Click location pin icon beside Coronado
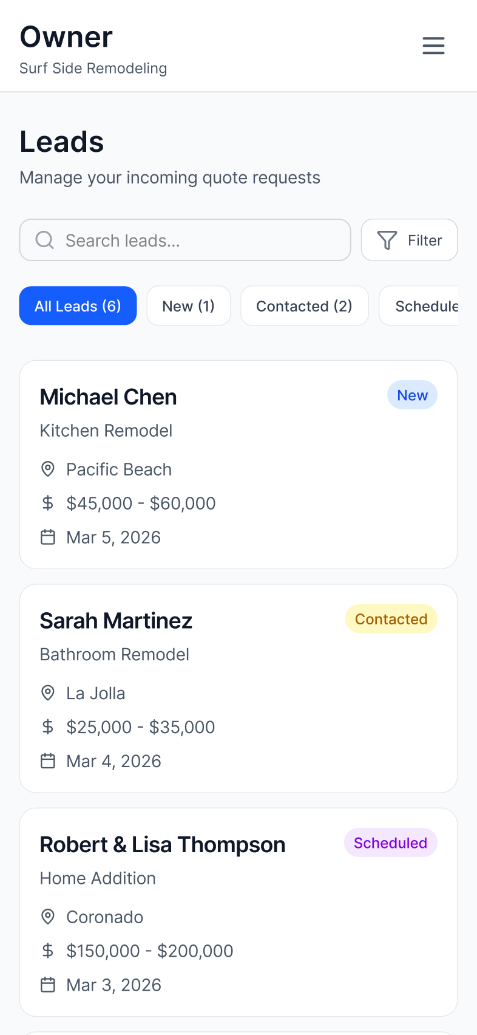This screenshot has height=1035, width=477. pyautogui.click(x=48, y=917)
